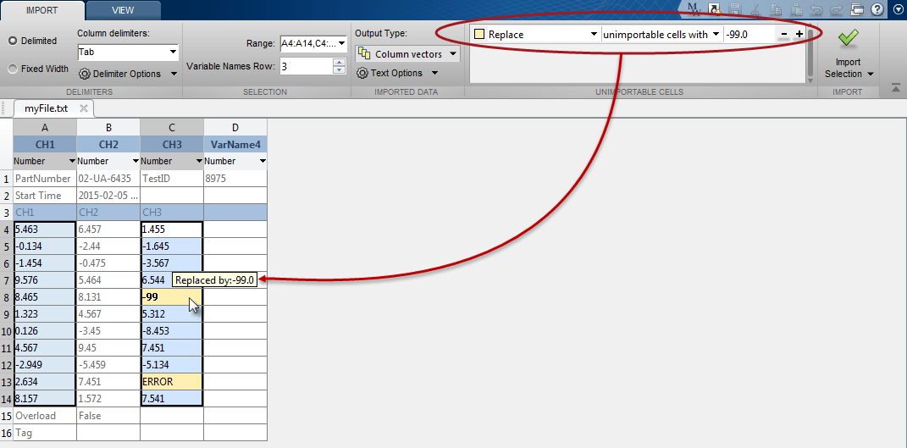Click the VarName4 variable name header cell
The width and height of the screenshot is (907, 448).
(235, 145)
